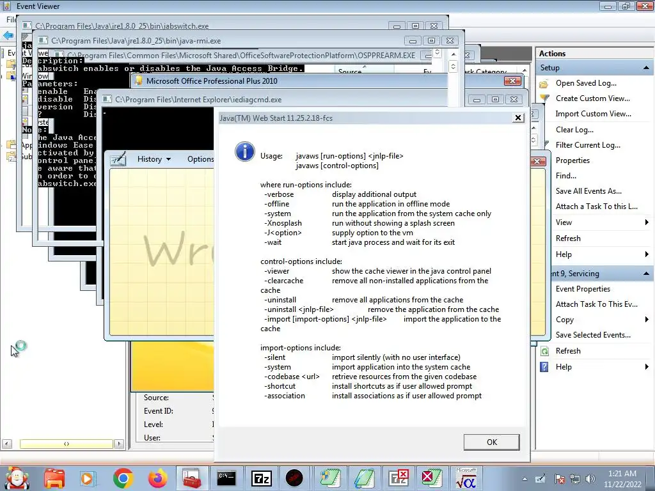Open the taskbar icon with boxed 7z and red X
This screenshot has width=655, height=491.
[x=398, y=478]
